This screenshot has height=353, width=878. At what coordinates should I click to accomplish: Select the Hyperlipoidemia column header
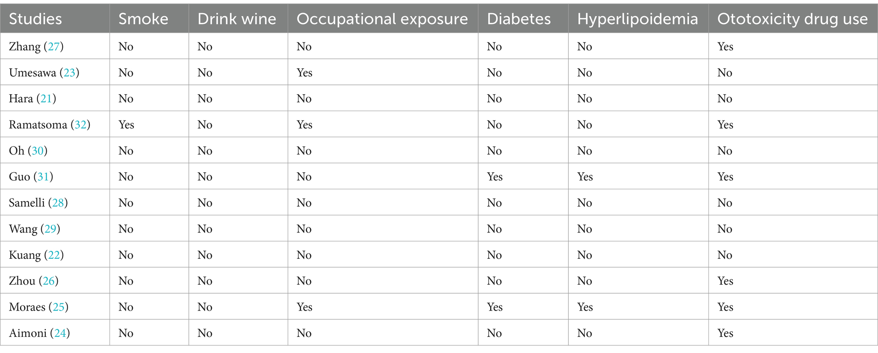[x=638, y=19]
